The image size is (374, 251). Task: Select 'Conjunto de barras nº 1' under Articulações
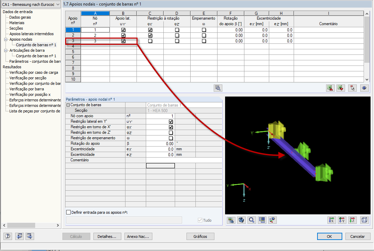36,56
